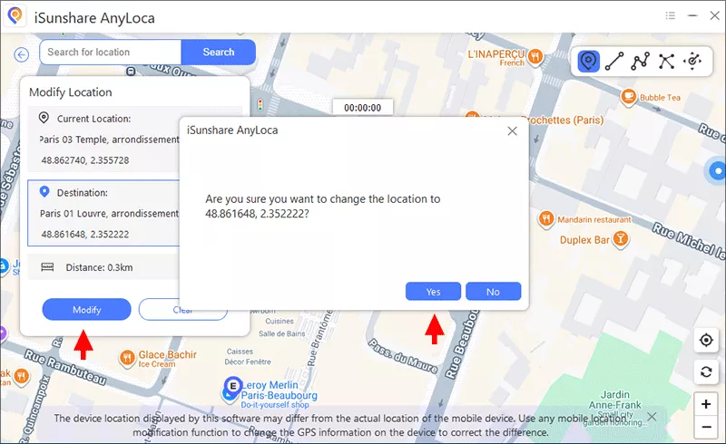Dismiss the device location notice banner
This screenshot has height=444, width=726.
point(652,417)
